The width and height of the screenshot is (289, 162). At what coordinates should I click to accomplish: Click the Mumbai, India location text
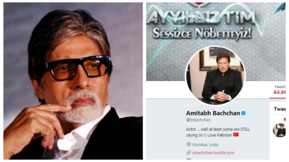[x=205, y=145]
